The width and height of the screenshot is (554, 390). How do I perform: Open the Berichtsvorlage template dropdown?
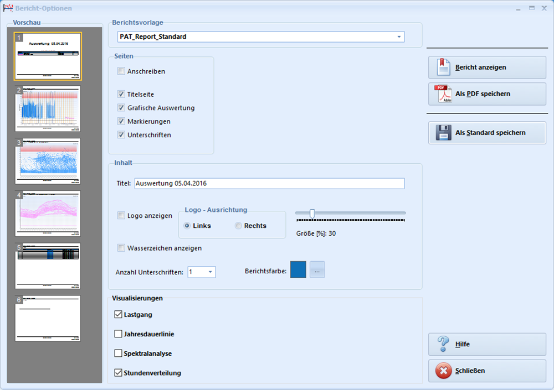399,37
